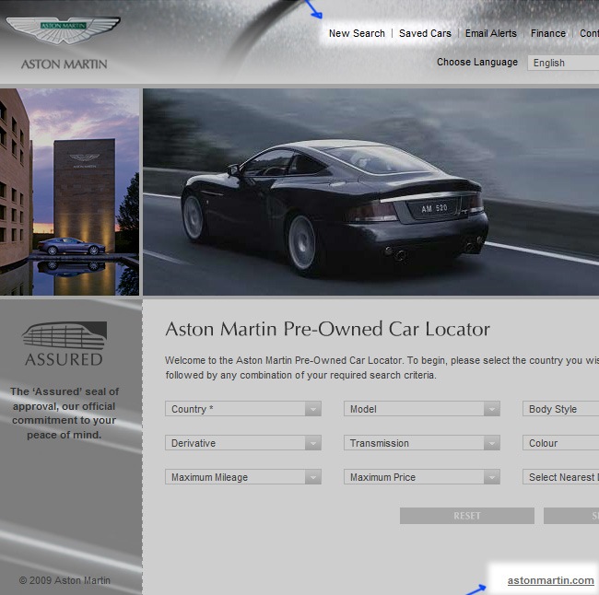Expand the Body Style dropdown
The width and height of the screenshot is (599, 595).
(x=560, y=409)
